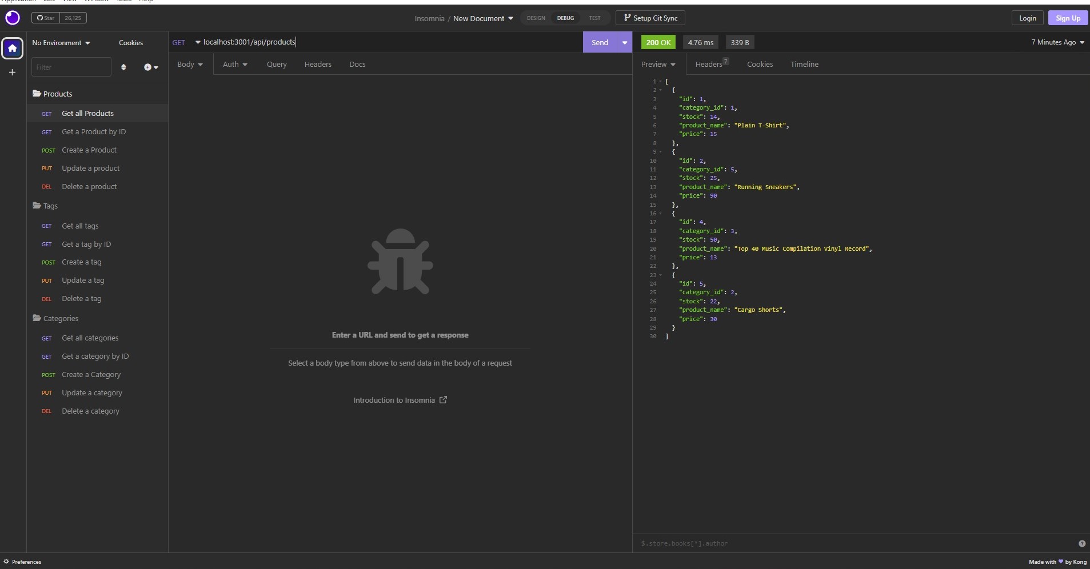
Task: Collapse the Tags folder
Action: pos(45,206)
